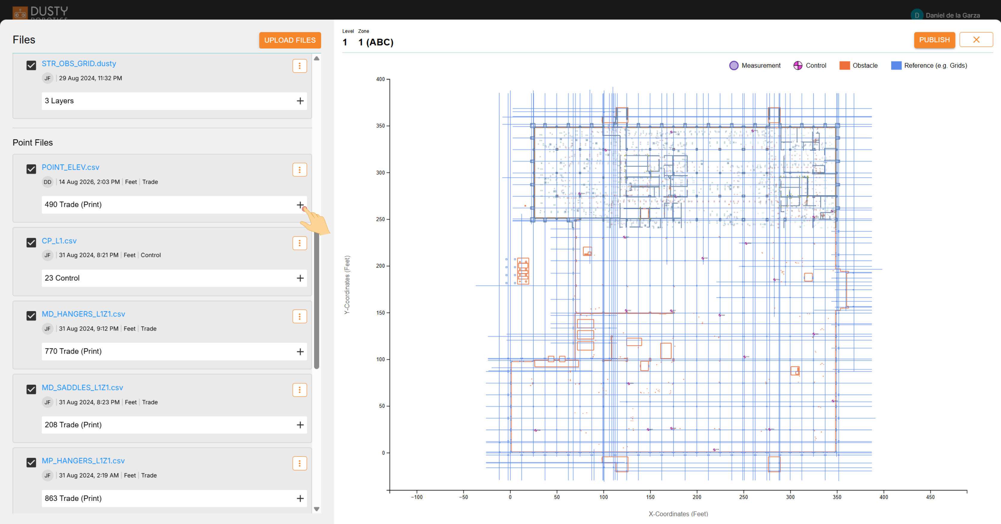Open the STR_OBS_GRID.dusty file link
Image resolution: width=1001 pixels, height=524 pixels.
[x=79, y=63]
